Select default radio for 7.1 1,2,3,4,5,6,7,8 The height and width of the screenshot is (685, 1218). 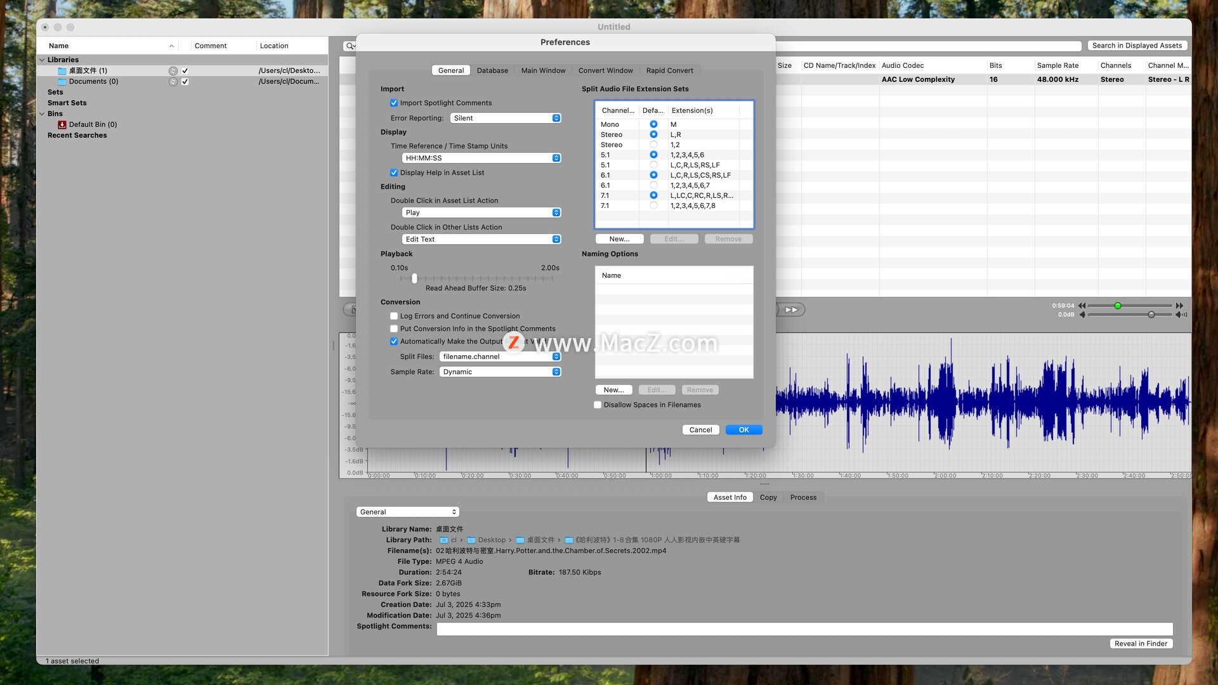(653, 206)
